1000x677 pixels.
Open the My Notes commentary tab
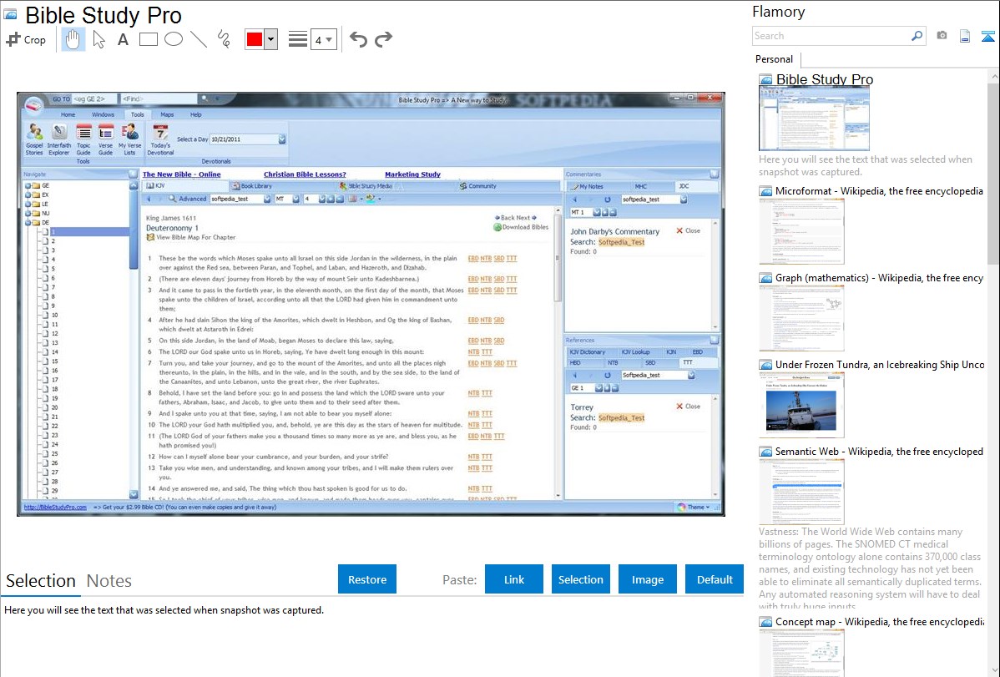click(588, 186)
